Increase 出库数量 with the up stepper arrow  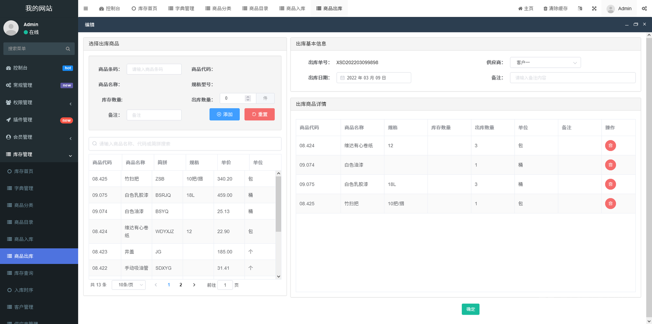click(248, 96)
